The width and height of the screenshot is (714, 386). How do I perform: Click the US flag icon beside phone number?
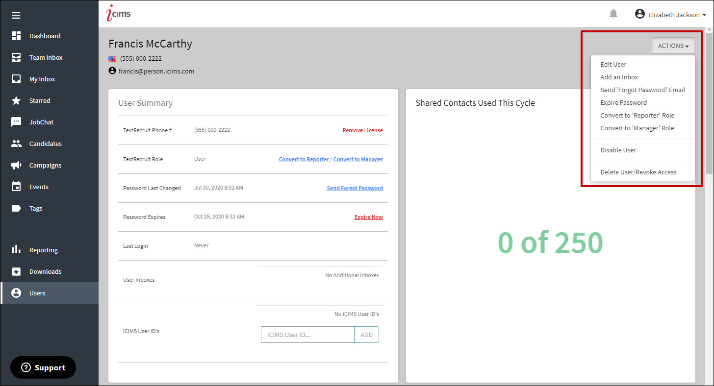coord(112,58)
